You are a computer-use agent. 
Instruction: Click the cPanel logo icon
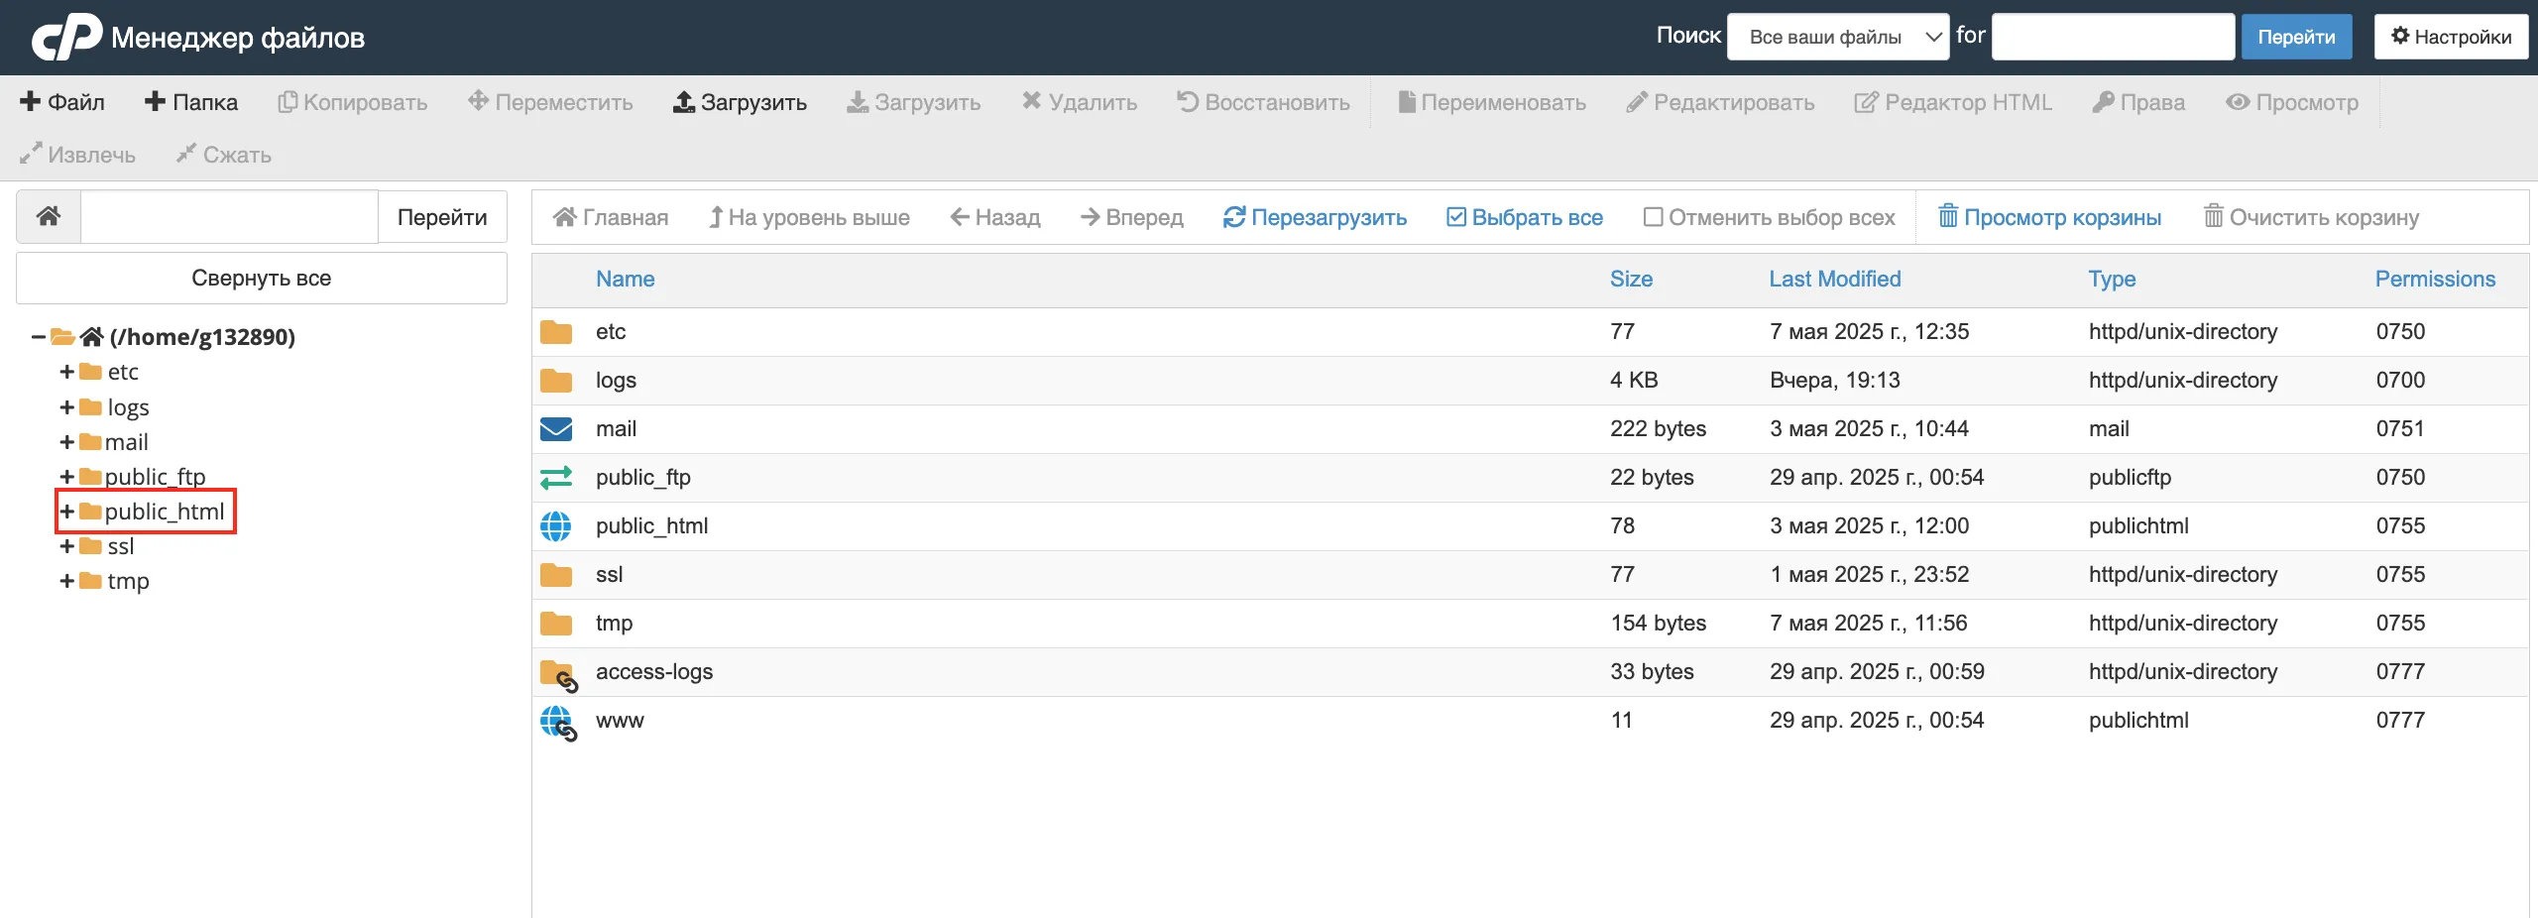point(66,38)
